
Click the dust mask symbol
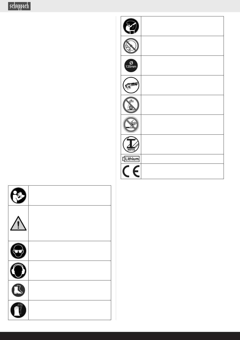point(131,26)
